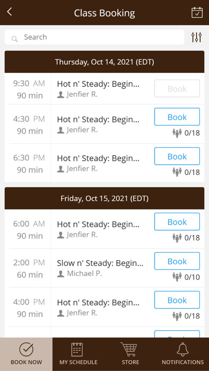Viewport: 209px width, 371px height.
Task: Select the Book Now tab
Action: tap(26, 354)
